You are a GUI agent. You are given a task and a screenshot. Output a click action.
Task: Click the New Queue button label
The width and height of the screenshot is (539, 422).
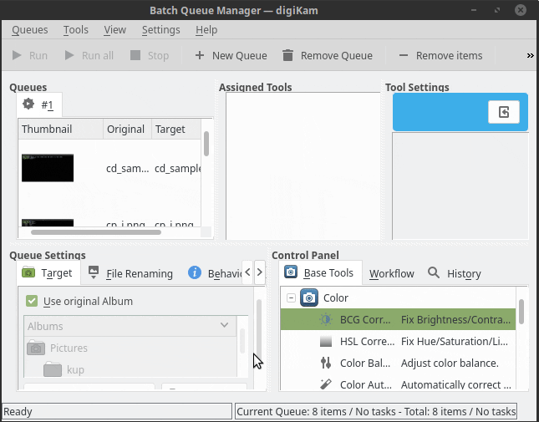pos(240,55)
